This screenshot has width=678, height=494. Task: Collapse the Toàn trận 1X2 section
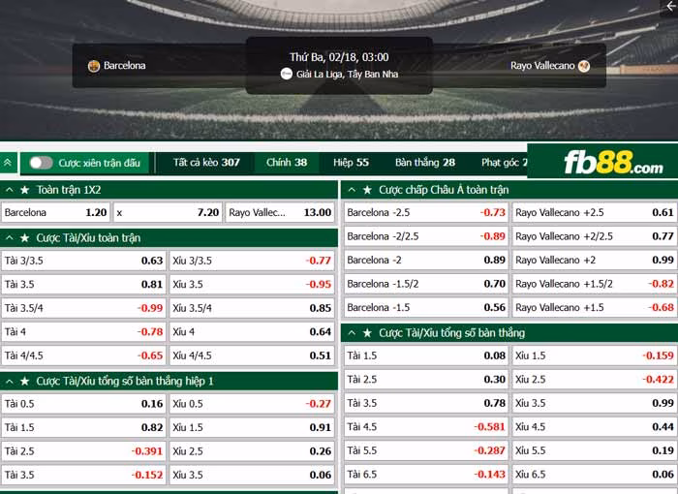click(10, 190)
